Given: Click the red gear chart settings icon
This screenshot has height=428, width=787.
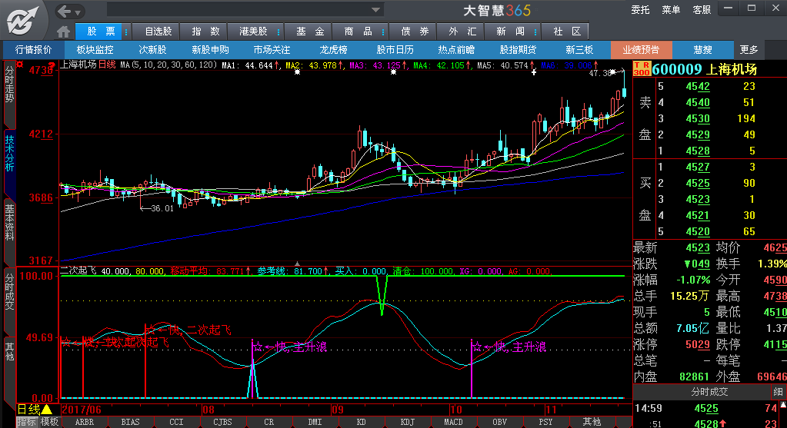Looking at the screenshot, I should click(19, 65).
